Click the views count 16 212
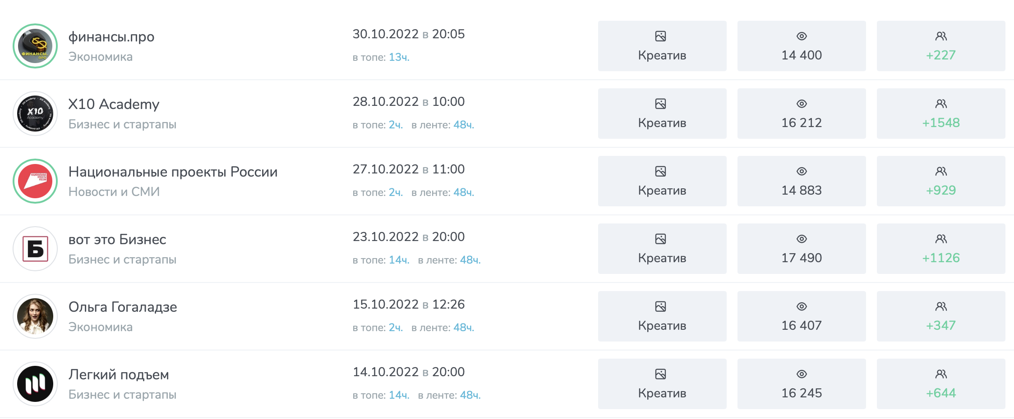 point(802,123)
